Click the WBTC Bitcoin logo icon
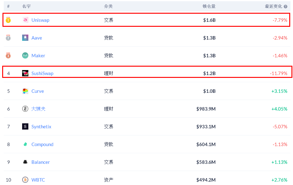The width and height of the screenshot is (293, 185). tap(25, 180)
